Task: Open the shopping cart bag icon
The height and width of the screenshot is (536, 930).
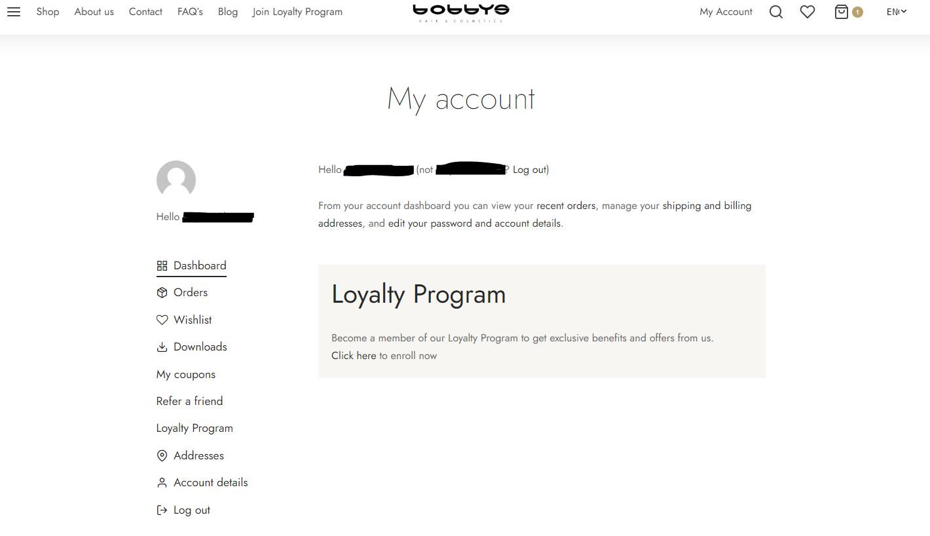Action: [x=842, y=12]
